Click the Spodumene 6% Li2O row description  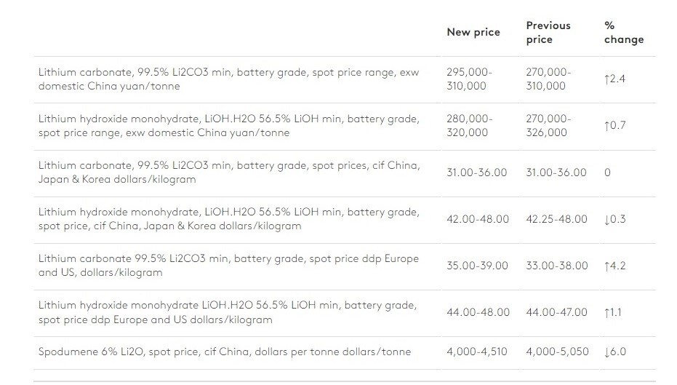point(225,352)
